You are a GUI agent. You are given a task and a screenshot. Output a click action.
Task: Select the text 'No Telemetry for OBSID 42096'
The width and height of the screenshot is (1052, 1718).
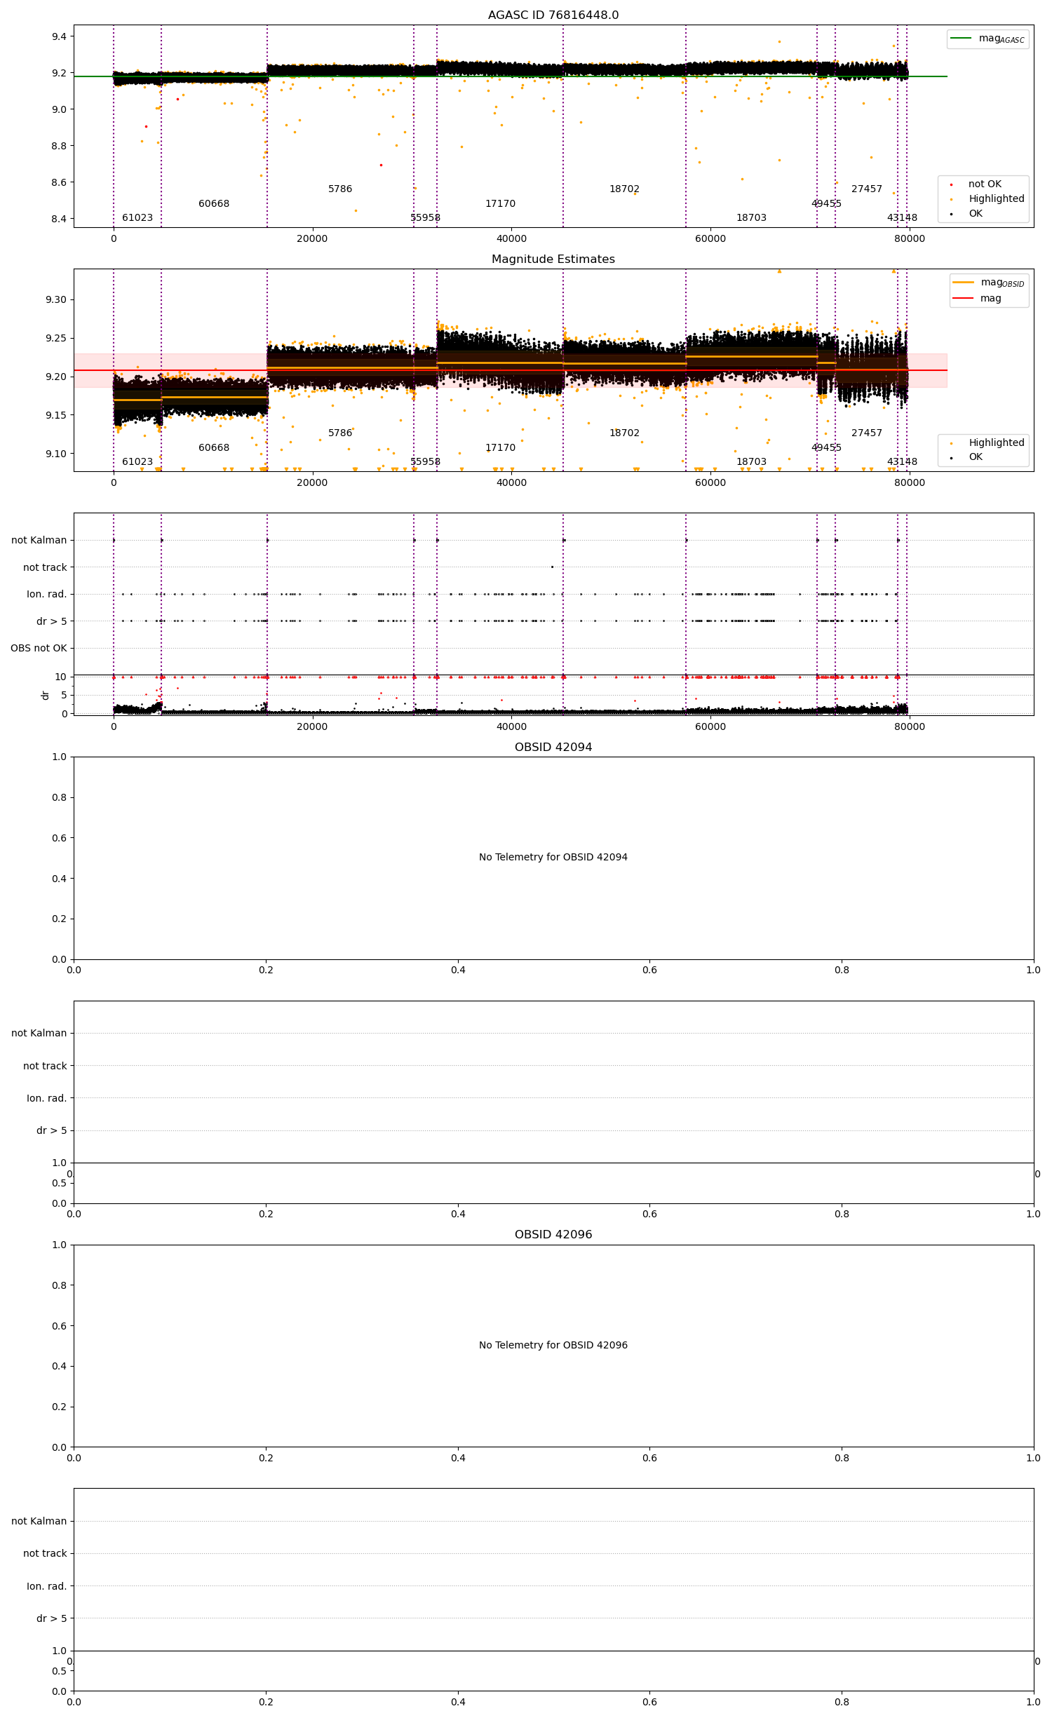(x=553, y=1345)
